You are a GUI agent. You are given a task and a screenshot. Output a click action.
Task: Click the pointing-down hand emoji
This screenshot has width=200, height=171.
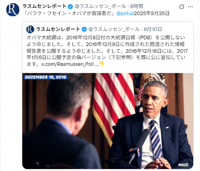tap(102, 64)
